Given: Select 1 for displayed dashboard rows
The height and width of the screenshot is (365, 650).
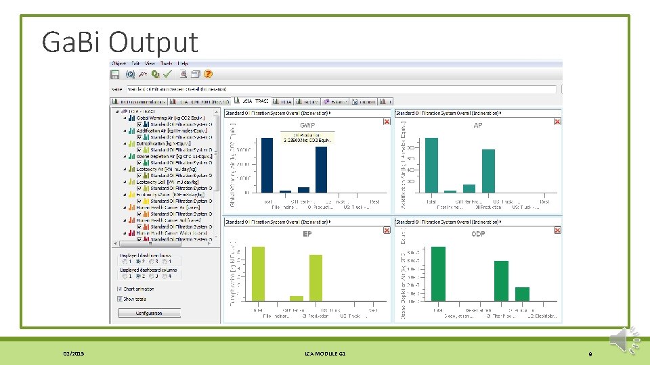Looking at the screenshot, I should pyautogui.click(x=125, y=262).
